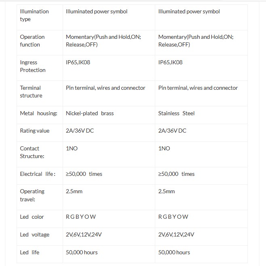Select 1NO contact for nickel-plated brass model

72,148
